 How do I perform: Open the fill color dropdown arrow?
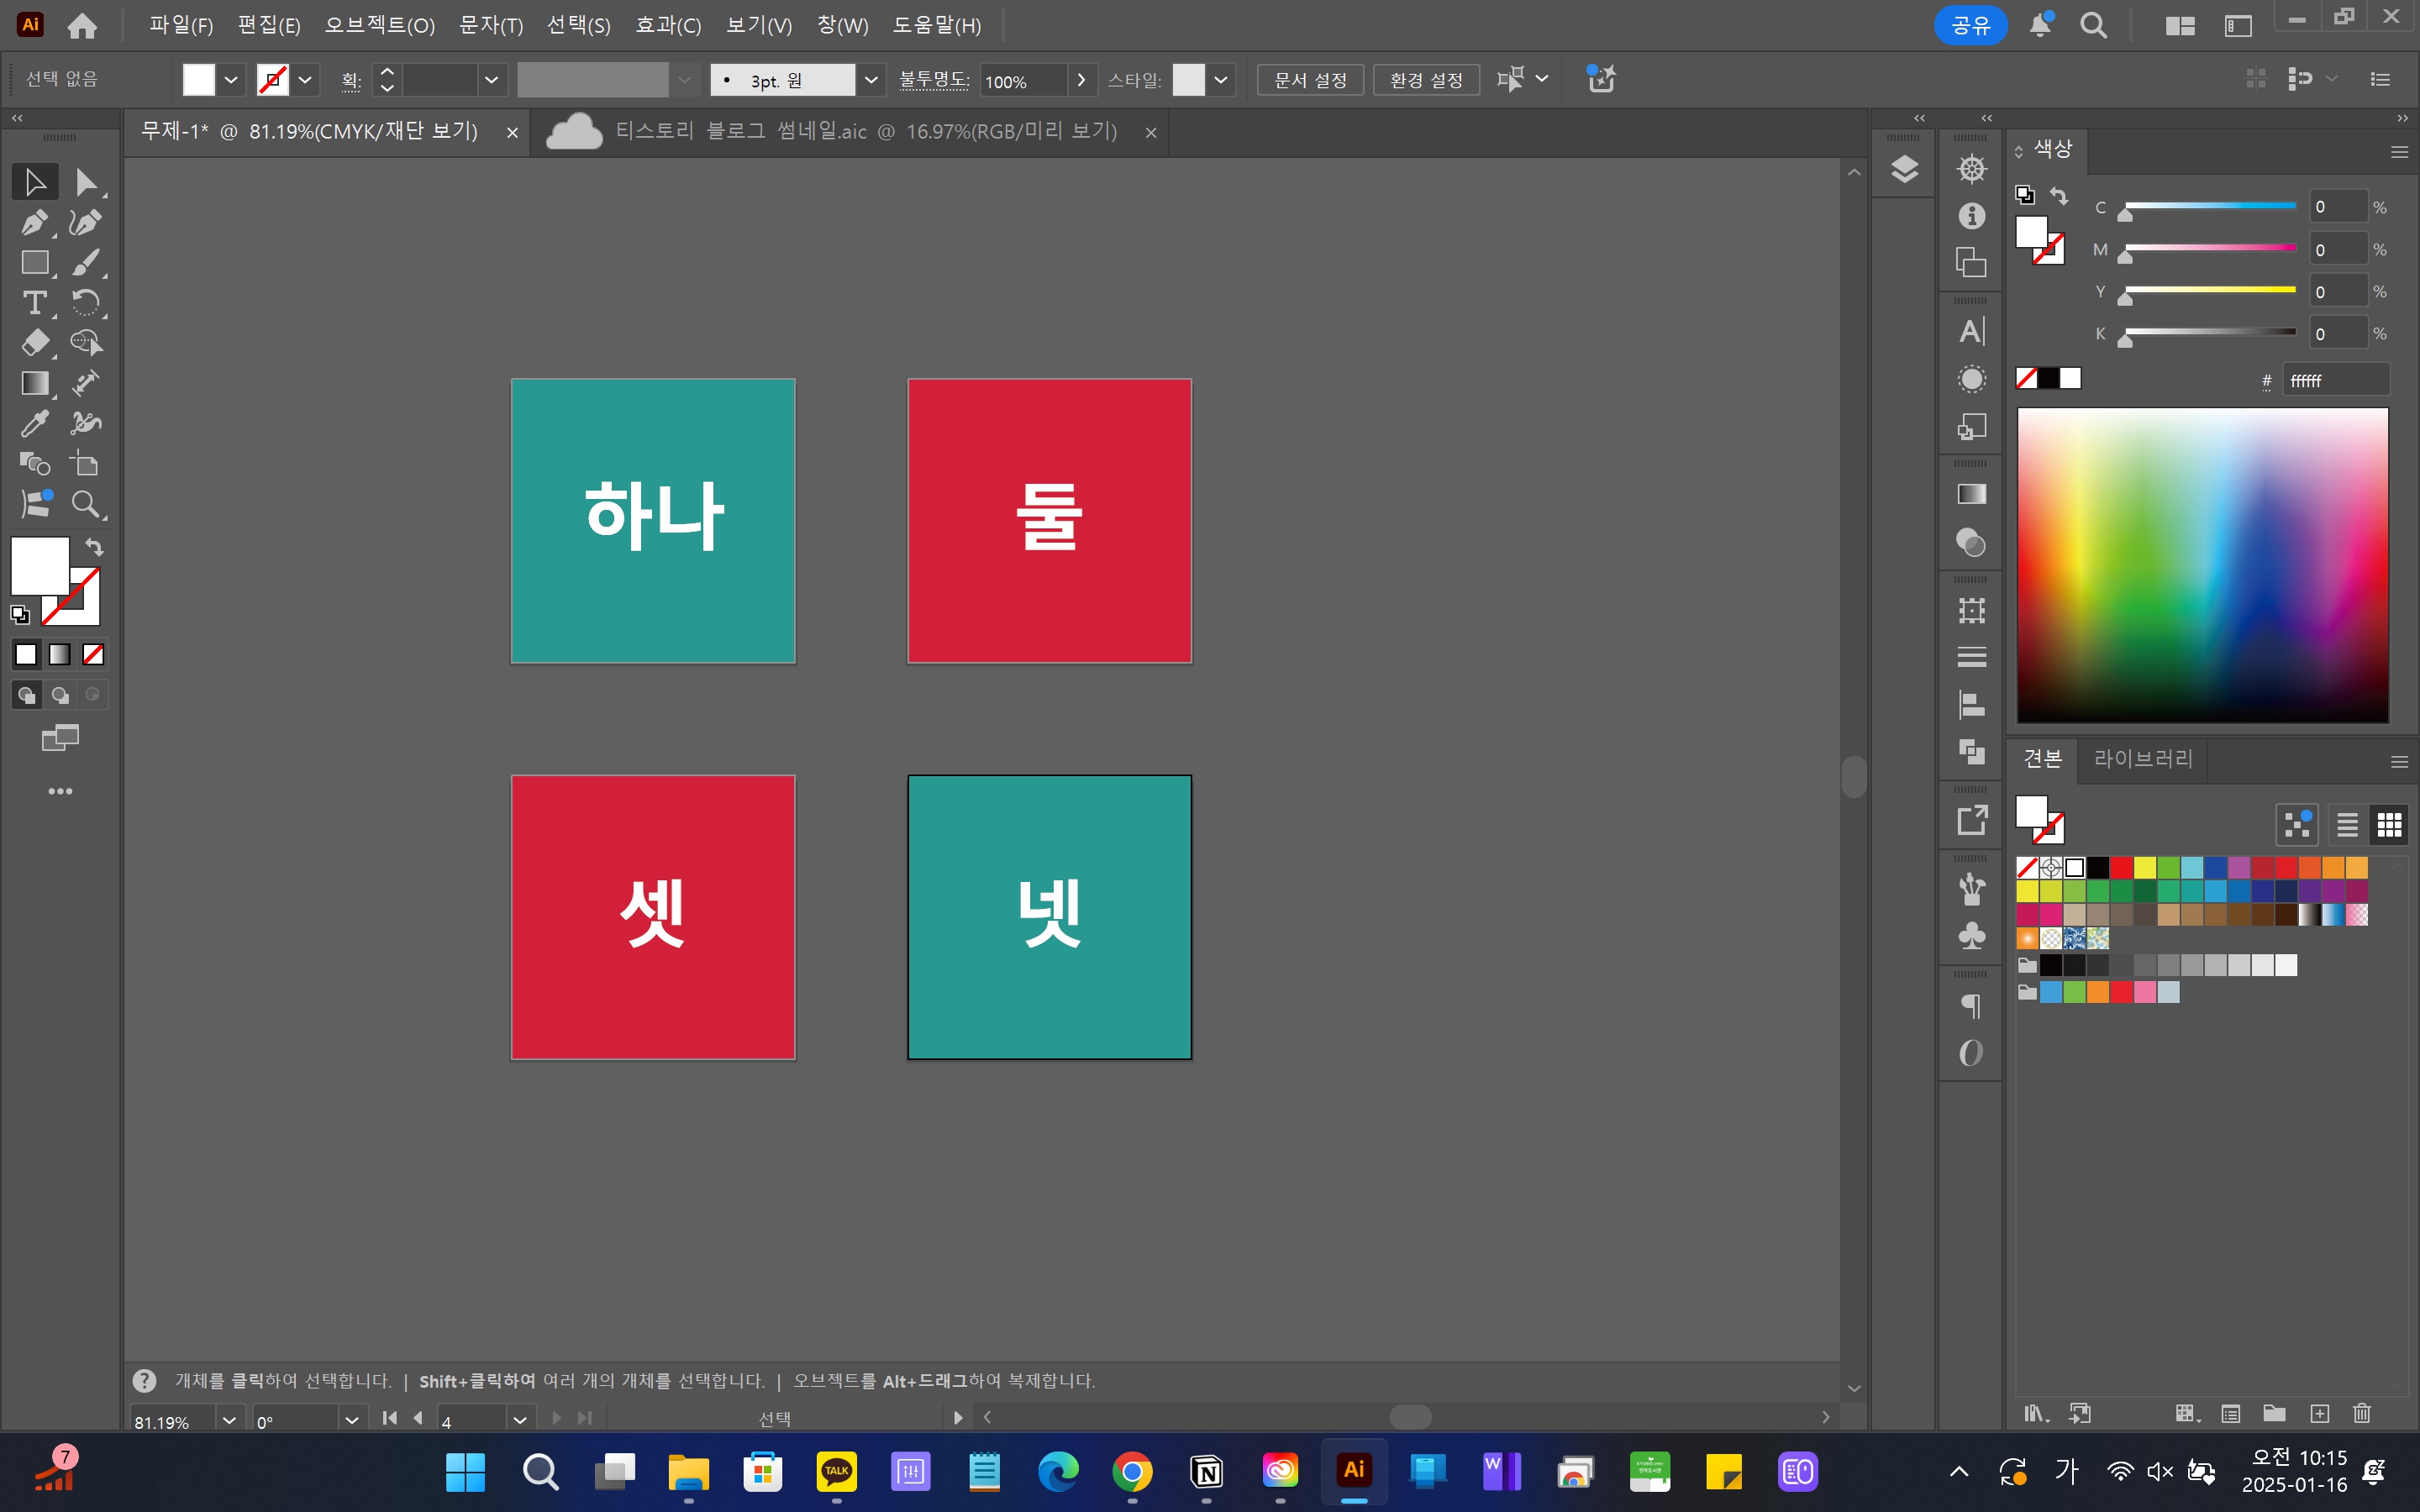pos(231,80)
